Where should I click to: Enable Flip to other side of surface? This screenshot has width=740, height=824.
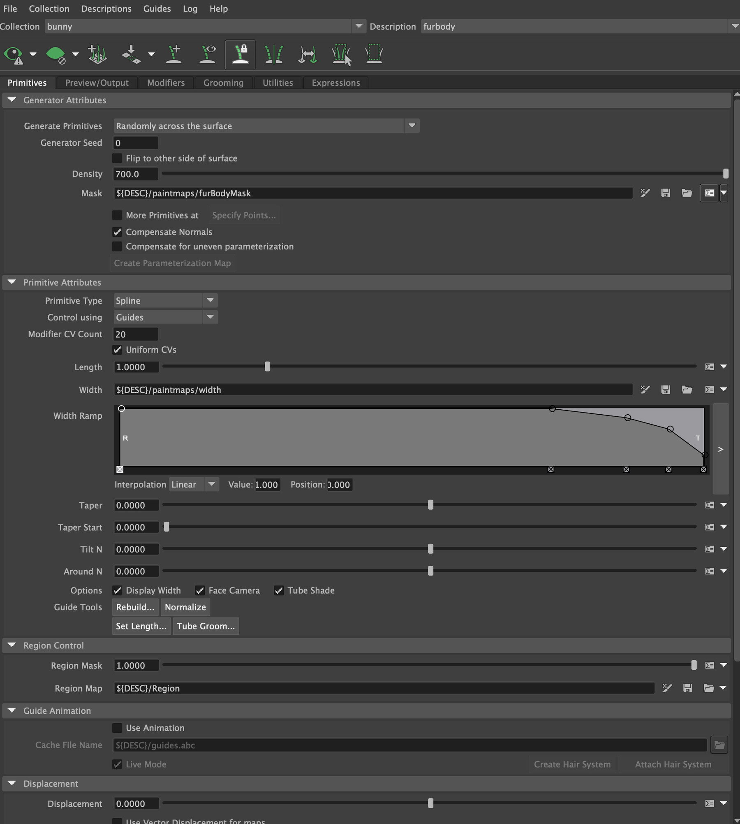coord(118,158)
